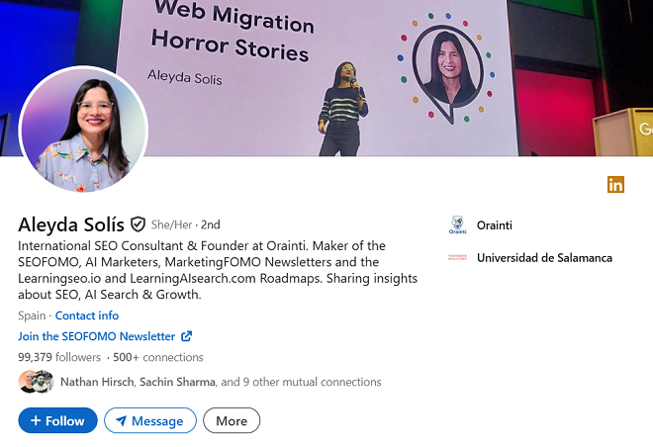Click the Universidad de Salamanca logo
The height and width of the screenshot is (447, 653).
457,258
